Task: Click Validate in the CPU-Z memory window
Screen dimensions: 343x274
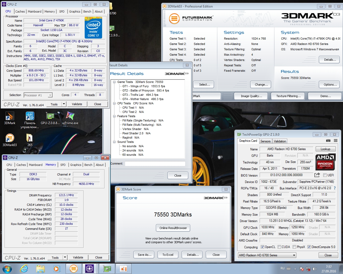Action: click(x=78, y=257)
